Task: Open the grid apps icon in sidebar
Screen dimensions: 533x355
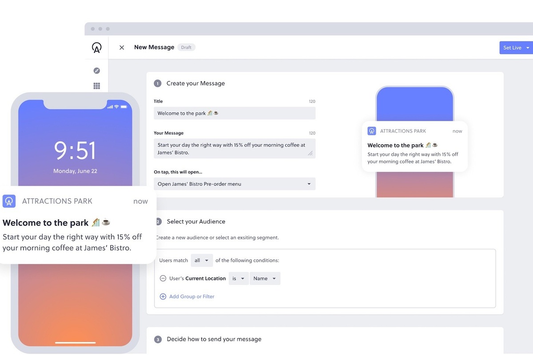Action: (x=97, y=86)
